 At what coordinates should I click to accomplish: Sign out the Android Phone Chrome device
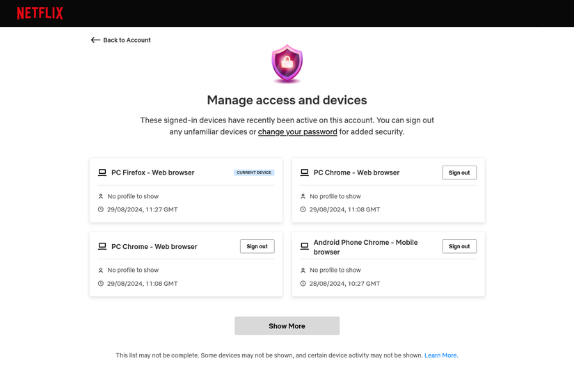(459, 246)
